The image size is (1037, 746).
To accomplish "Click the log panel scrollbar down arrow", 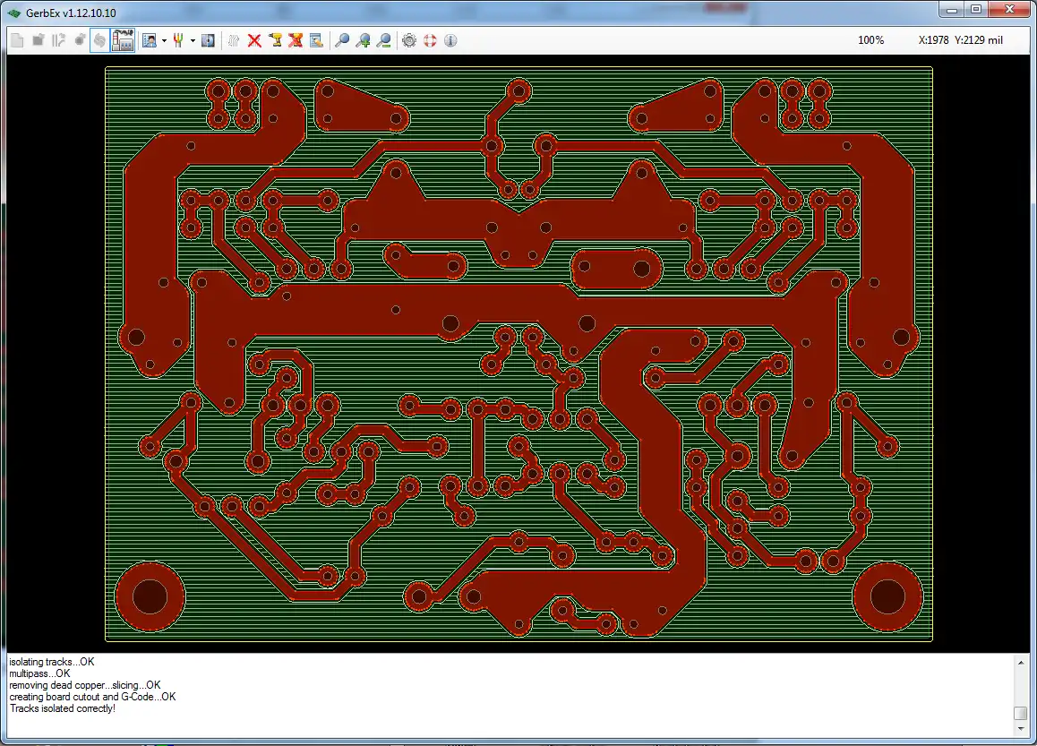I will tap(1021, 729).
